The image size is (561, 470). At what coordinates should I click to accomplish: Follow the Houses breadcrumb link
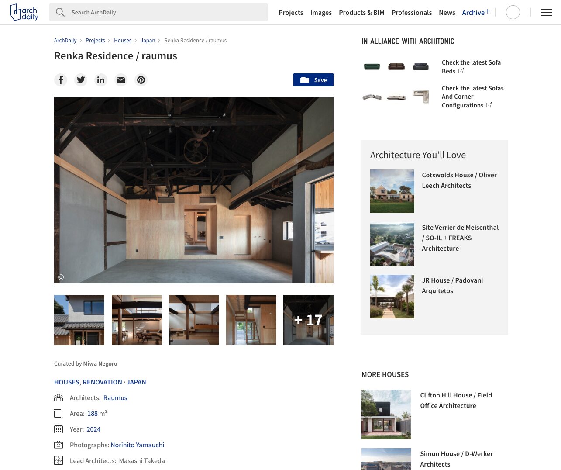(123, 41)
